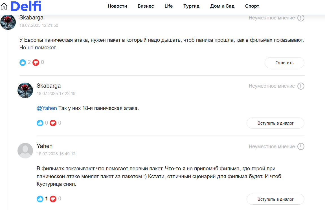This screenshot has height=210, width=325.
Task: Go to the Life section
Action: point(168,6)
